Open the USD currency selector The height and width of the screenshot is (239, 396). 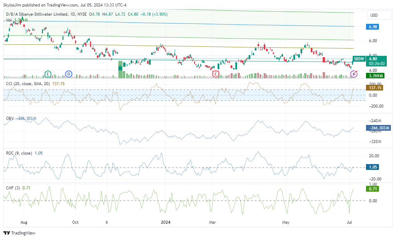coord(374,15)
